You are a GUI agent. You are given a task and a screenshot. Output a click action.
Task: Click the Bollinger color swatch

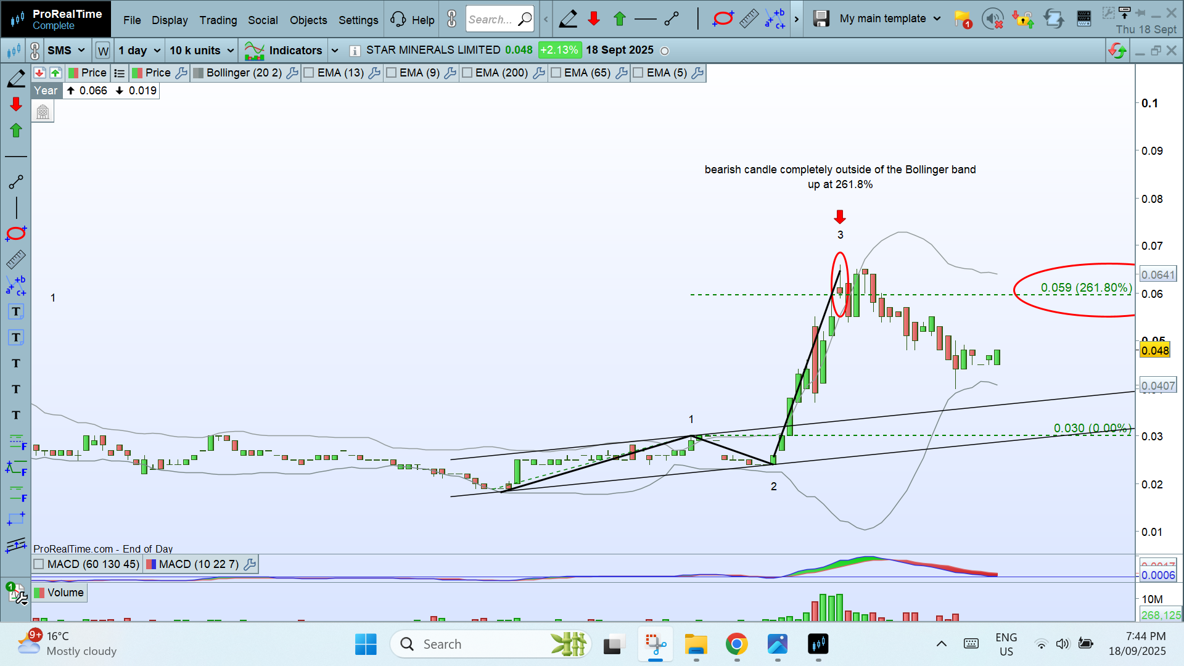click(199, 73)
